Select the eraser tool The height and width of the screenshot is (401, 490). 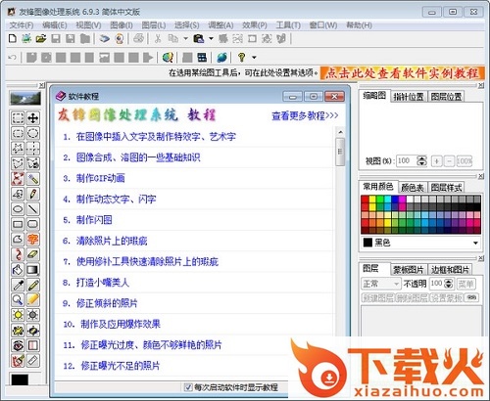click(x=33, y=254)
